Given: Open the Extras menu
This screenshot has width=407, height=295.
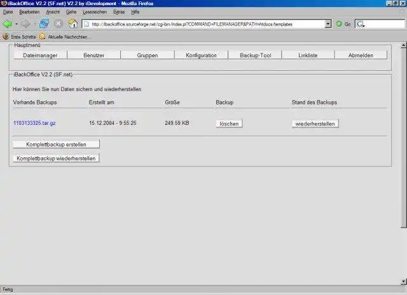Looking at the screenshot, I should (119, 12).
